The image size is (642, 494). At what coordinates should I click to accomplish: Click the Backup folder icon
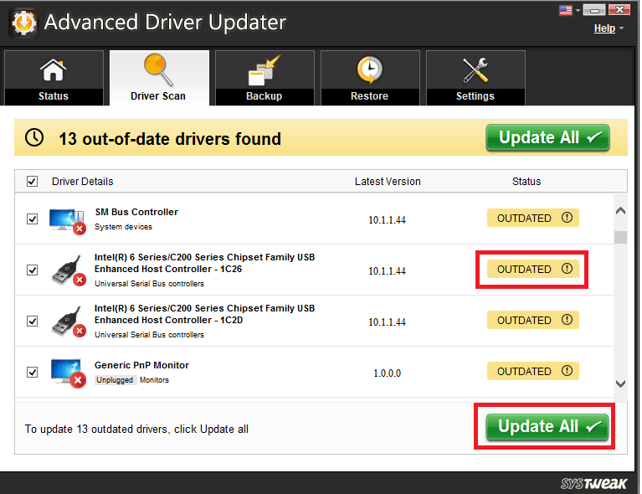(x=265, y=70)
